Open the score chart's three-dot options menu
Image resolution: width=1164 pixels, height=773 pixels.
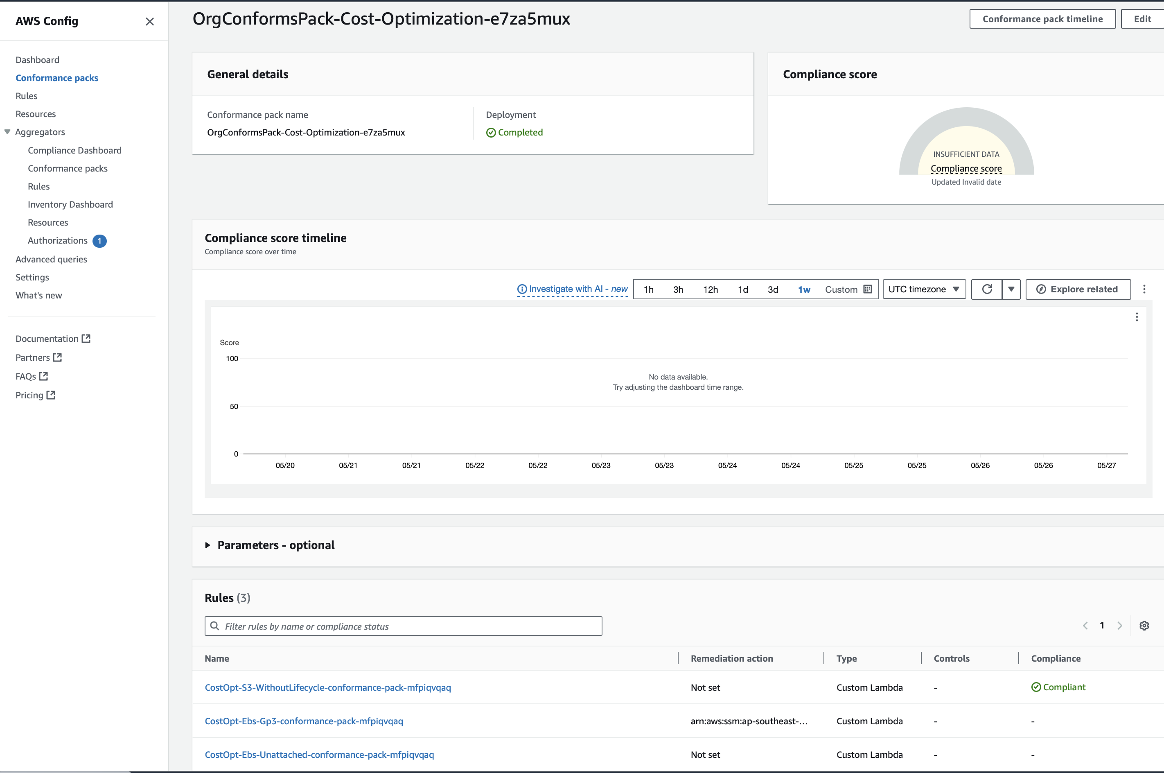1137,317
